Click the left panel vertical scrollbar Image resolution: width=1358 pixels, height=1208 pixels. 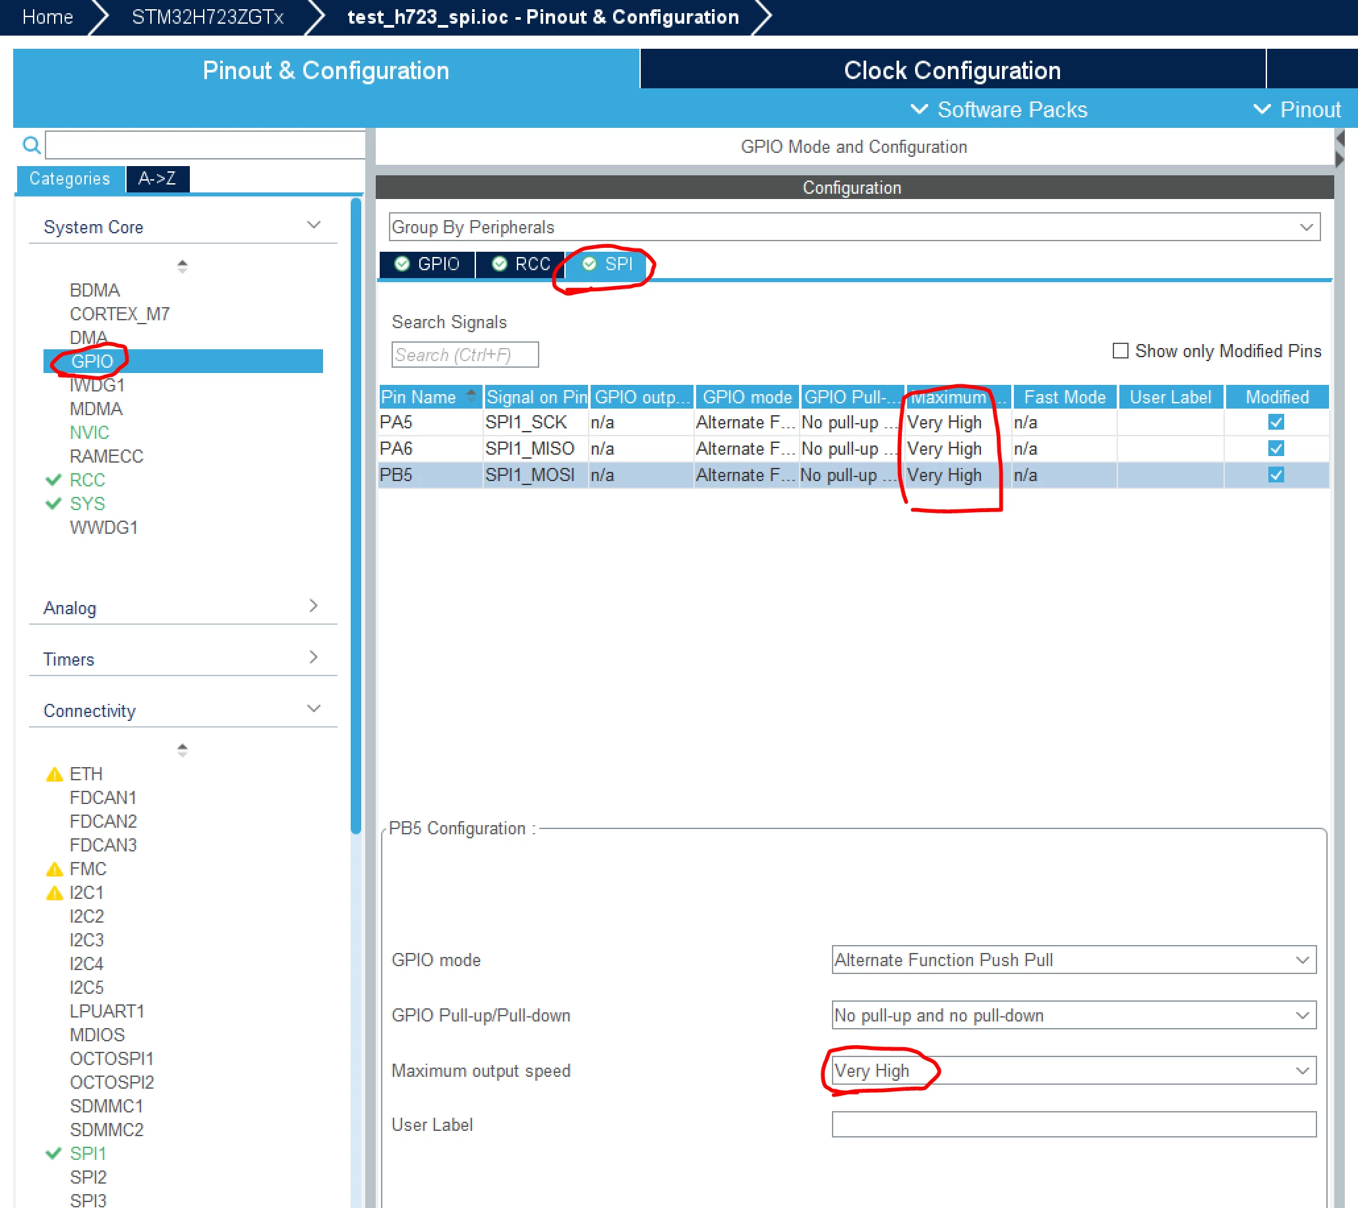click(356, 515)
